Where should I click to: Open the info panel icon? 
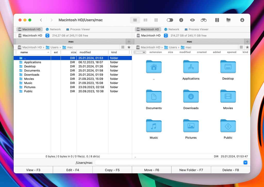[181, 20]
